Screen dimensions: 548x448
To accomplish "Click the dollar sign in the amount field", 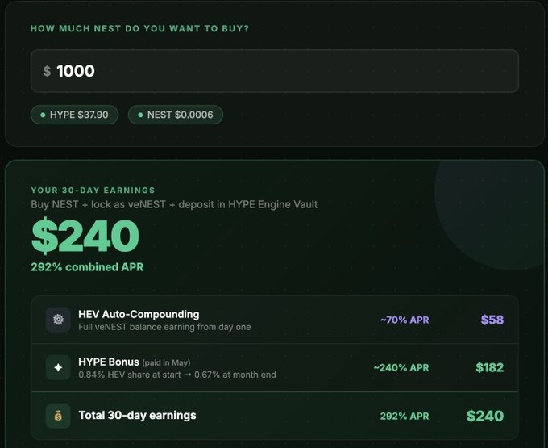I will point(47,71).
